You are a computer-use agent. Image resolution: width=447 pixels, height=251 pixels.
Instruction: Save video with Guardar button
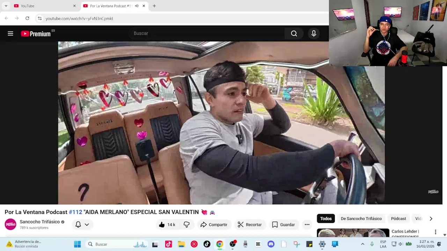click(x=283, y=225)
